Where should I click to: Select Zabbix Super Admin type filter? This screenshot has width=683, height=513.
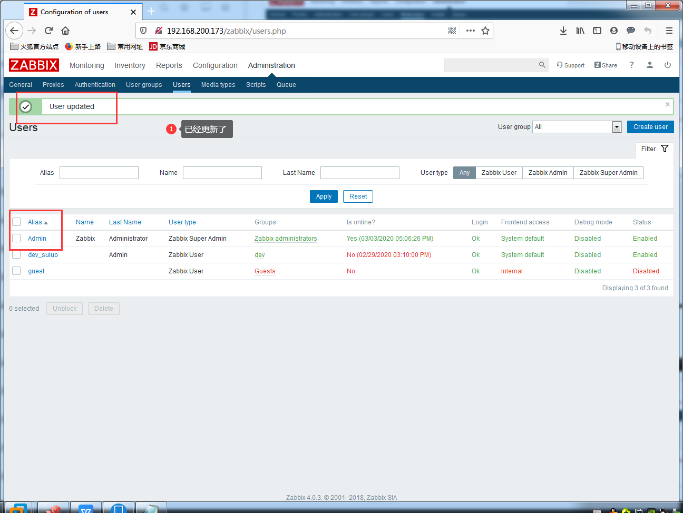click(609, 173)
